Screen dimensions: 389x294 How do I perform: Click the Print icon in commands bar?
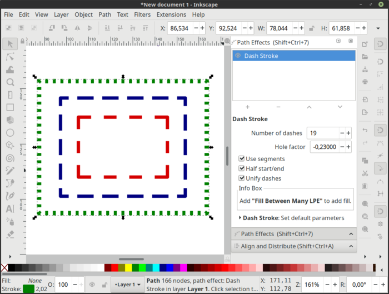(x=365, y=82)
